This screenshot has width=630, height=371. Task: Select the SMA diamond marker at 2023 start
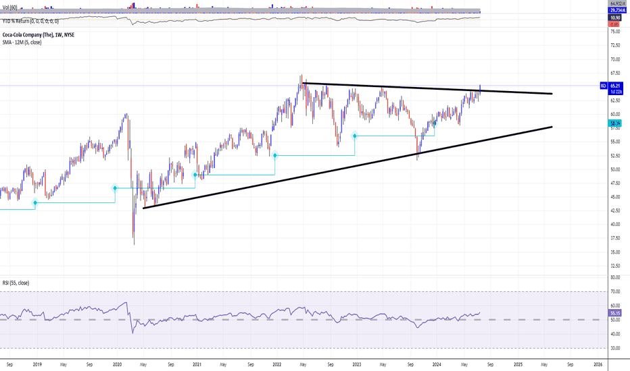tap(355, 136)
